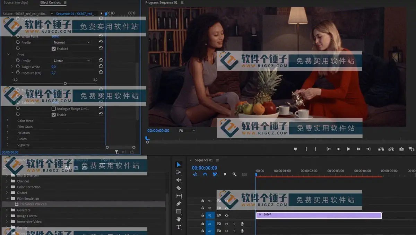
Task: Collapse the Print section
Action: click(8, 54)
